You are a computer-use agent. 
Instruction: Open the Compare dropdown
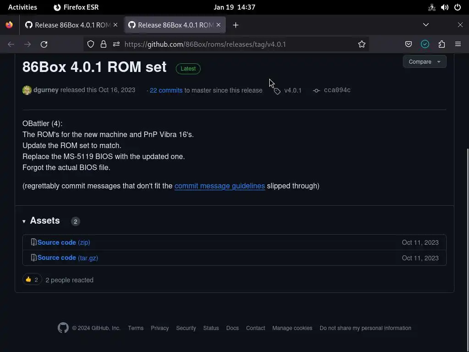(x=425, y=62)
